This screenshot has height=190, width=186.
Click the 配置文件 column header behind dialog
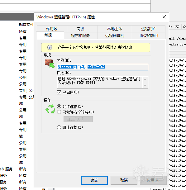tap(26, 25)
